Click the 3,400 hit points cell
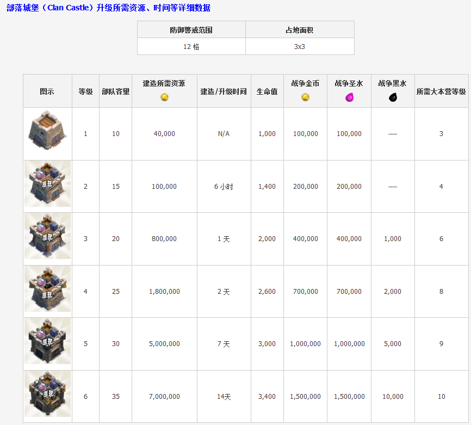Viewport: 471px width, 425px height. [x=267, y=397]
